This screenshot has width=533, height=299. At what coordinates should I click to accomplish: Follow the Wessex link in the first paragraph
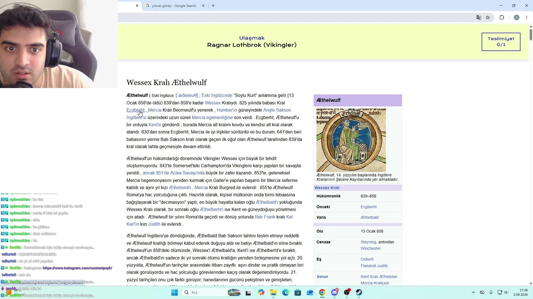pos(213,103)
